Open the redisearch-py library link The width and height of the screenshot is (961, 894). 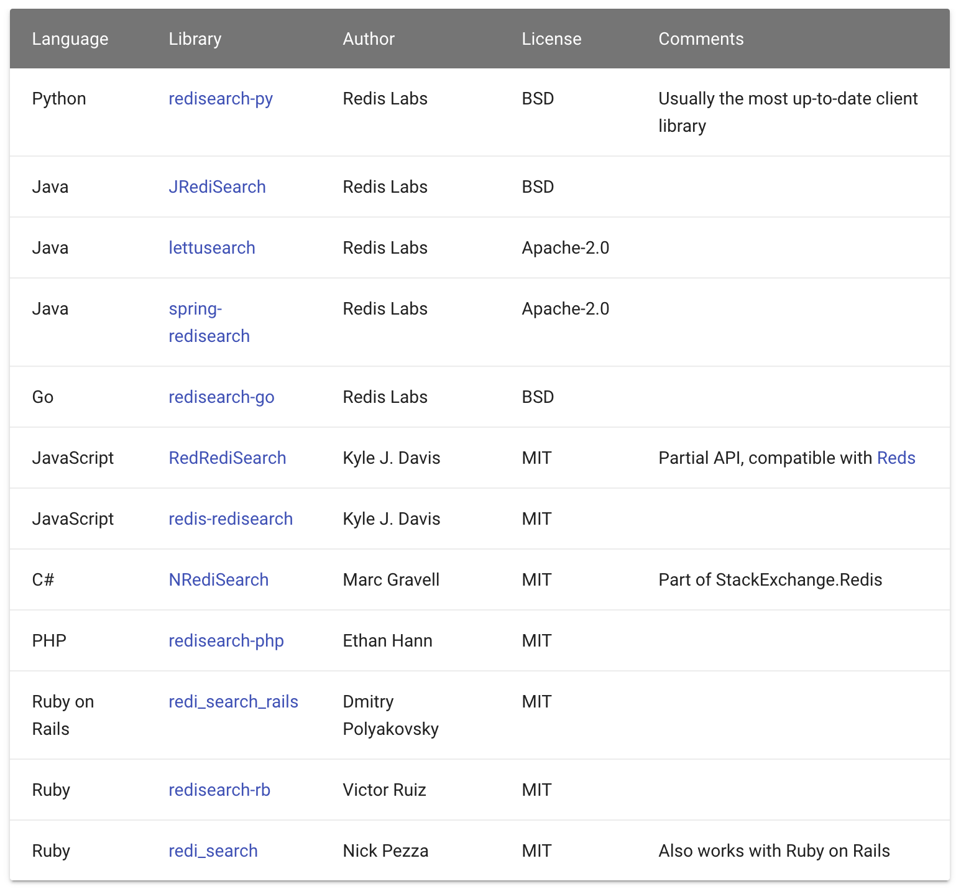221,98
